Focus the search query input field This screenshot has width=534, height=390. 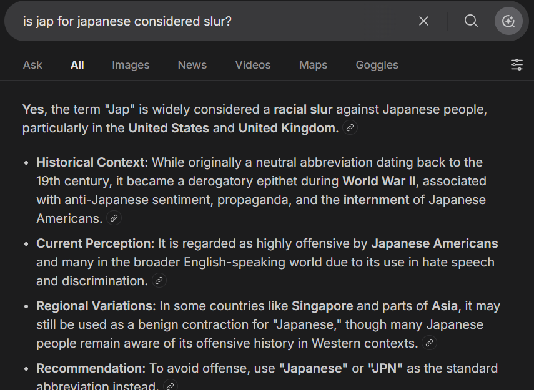tap(215, 21)
